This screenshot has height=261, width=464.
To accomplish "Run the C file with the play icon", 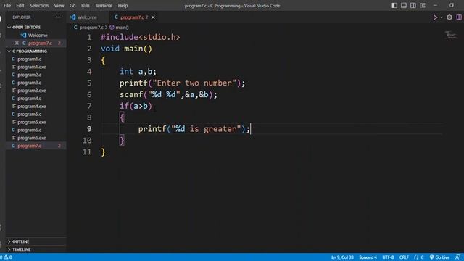I will tap(435, 17).
